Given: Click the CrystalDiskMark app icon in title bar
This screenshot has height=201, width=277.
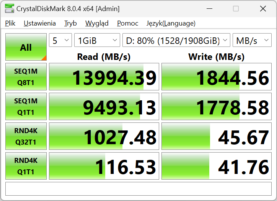Looking at the screenshot, I should (10, 8).
